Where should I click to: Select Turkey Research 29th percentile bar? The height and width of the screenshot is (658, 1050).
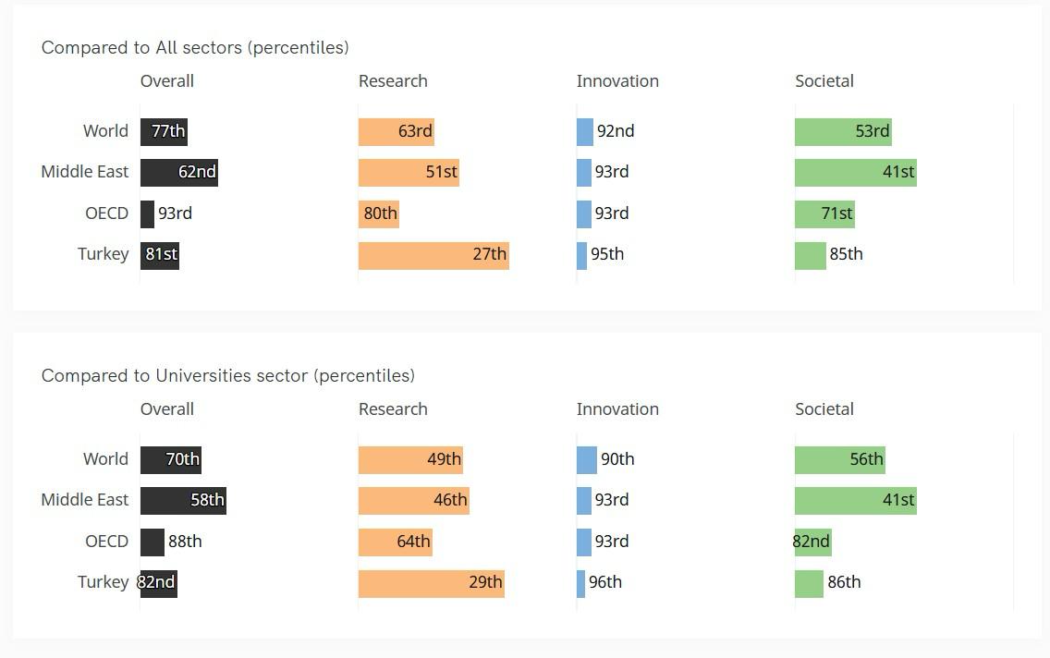(432, 582)
